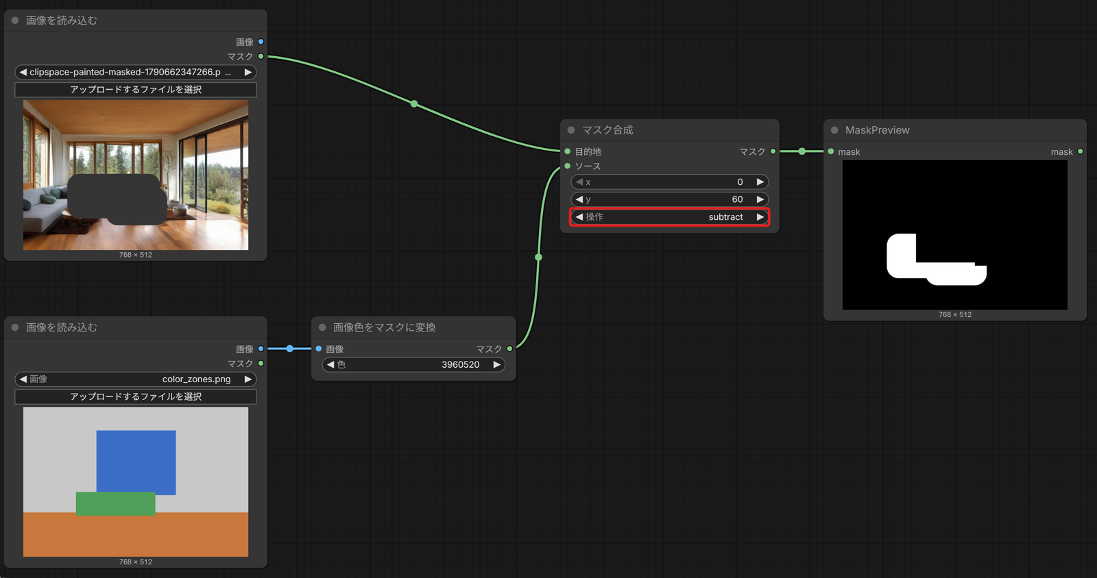The width and height of the screenshot is (1097, 578).
Task: Click the title dot of the color_zones.png loader node
Action: coord(15,327)
